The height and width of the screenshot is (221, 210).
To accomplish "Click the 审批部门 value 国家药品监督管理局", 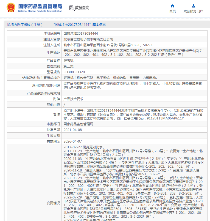I will point(78,124).
